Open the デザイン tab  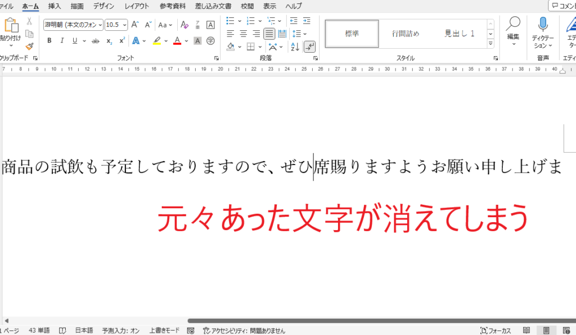(103, 6)
